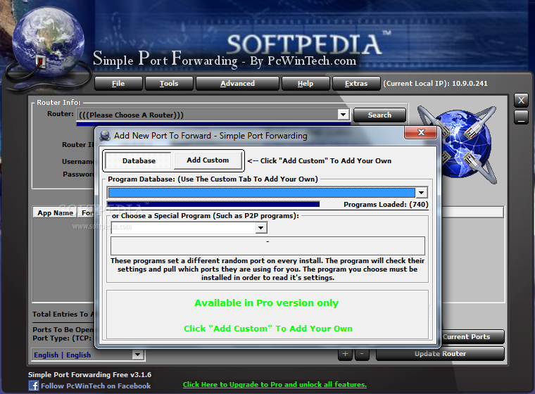Switch to the Add Custom tab
This screenshot has width=535, height=394.
pos(208,160)
